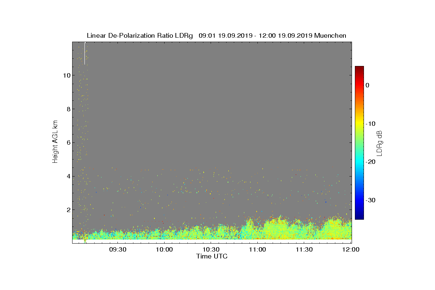
Task: Click the 11:30 time axis label
Action: 304,250
